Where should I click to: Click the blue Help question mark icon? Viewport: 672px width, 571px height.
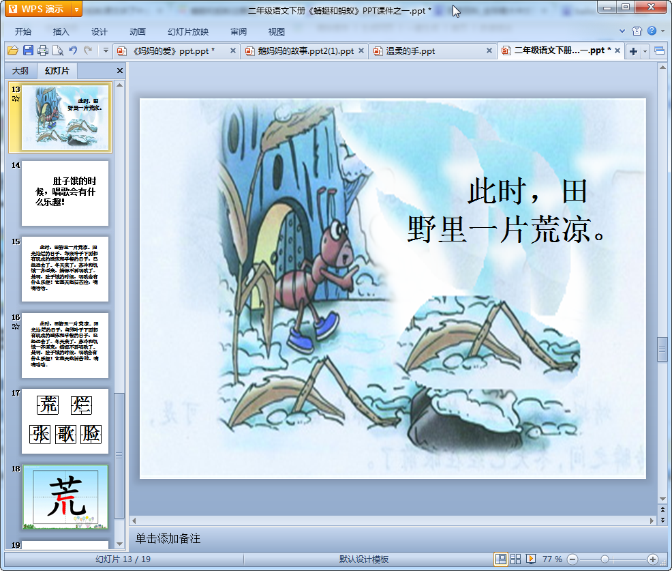652,31
